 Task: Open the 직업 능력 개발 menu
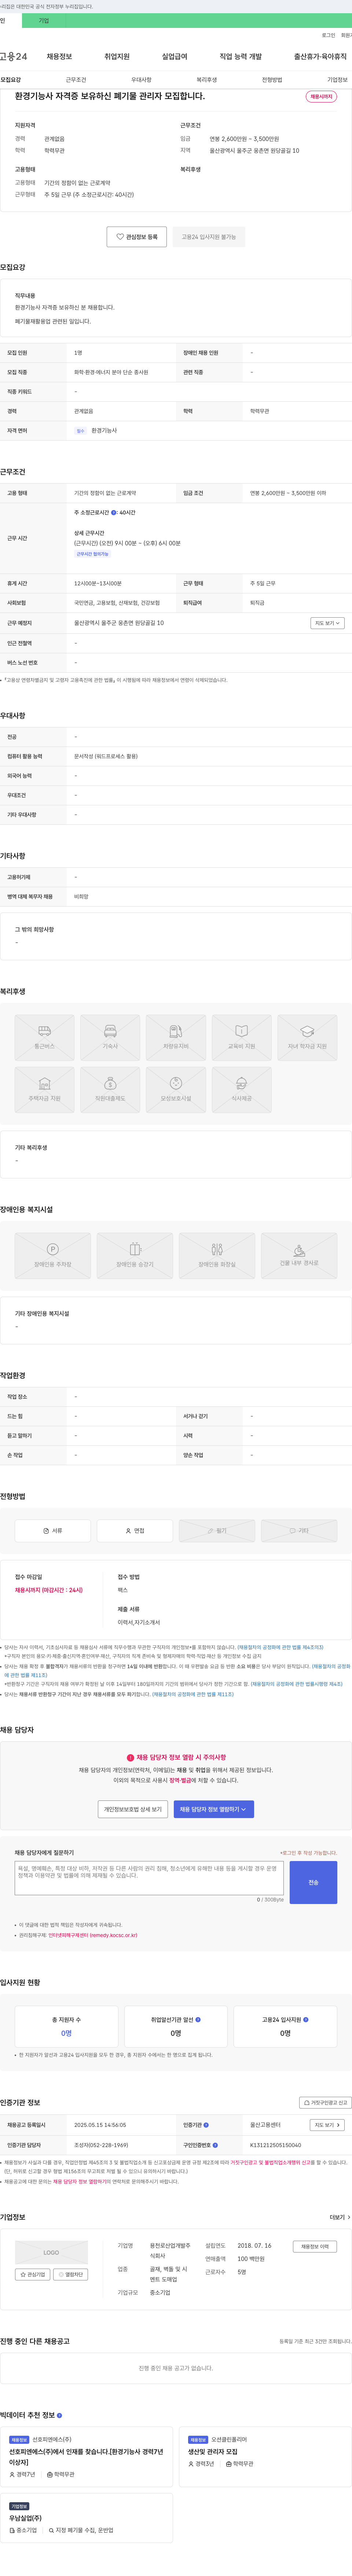[x=240, y=57]
